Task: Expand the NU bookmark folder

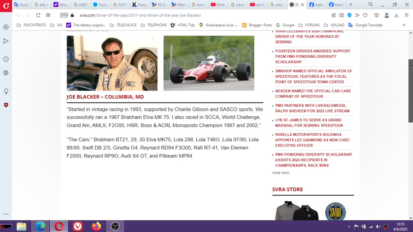Action: (x=56, y=25)
